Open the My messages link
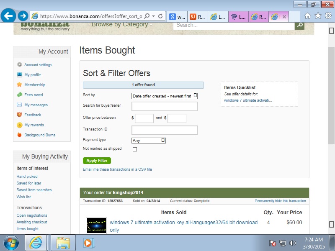The height and width of the screenshot is (251, 335). point(36,105)
